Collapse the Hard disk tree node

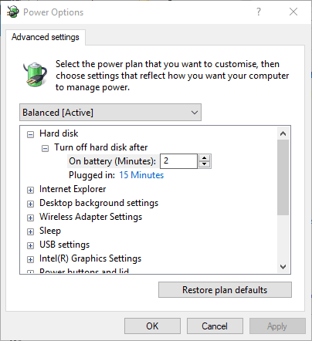coord(30,134)
